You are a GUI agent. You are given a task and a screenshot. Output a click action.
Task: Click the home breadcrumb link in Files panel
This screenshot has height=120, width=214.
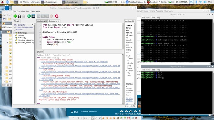tap(17, 27)
